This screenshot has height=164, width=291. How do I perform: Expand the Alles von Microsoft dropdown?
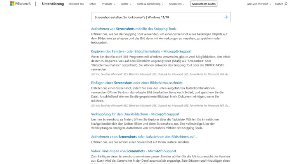coord(259,4)
